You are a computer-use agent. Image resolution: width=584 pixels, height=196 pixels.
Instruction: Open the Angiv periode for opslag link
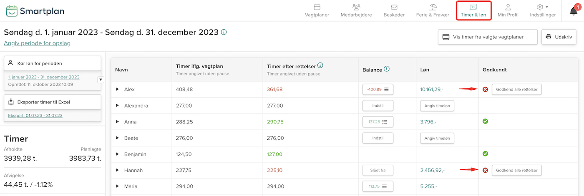click(37, 43)
